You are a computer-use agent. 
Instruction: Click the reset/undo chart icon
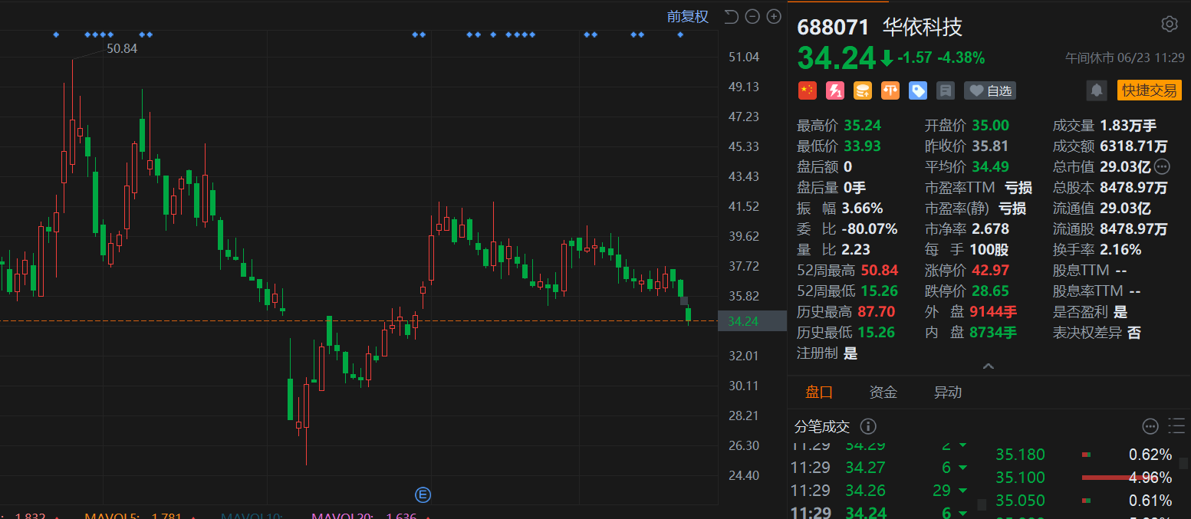[x=731, y=17]
